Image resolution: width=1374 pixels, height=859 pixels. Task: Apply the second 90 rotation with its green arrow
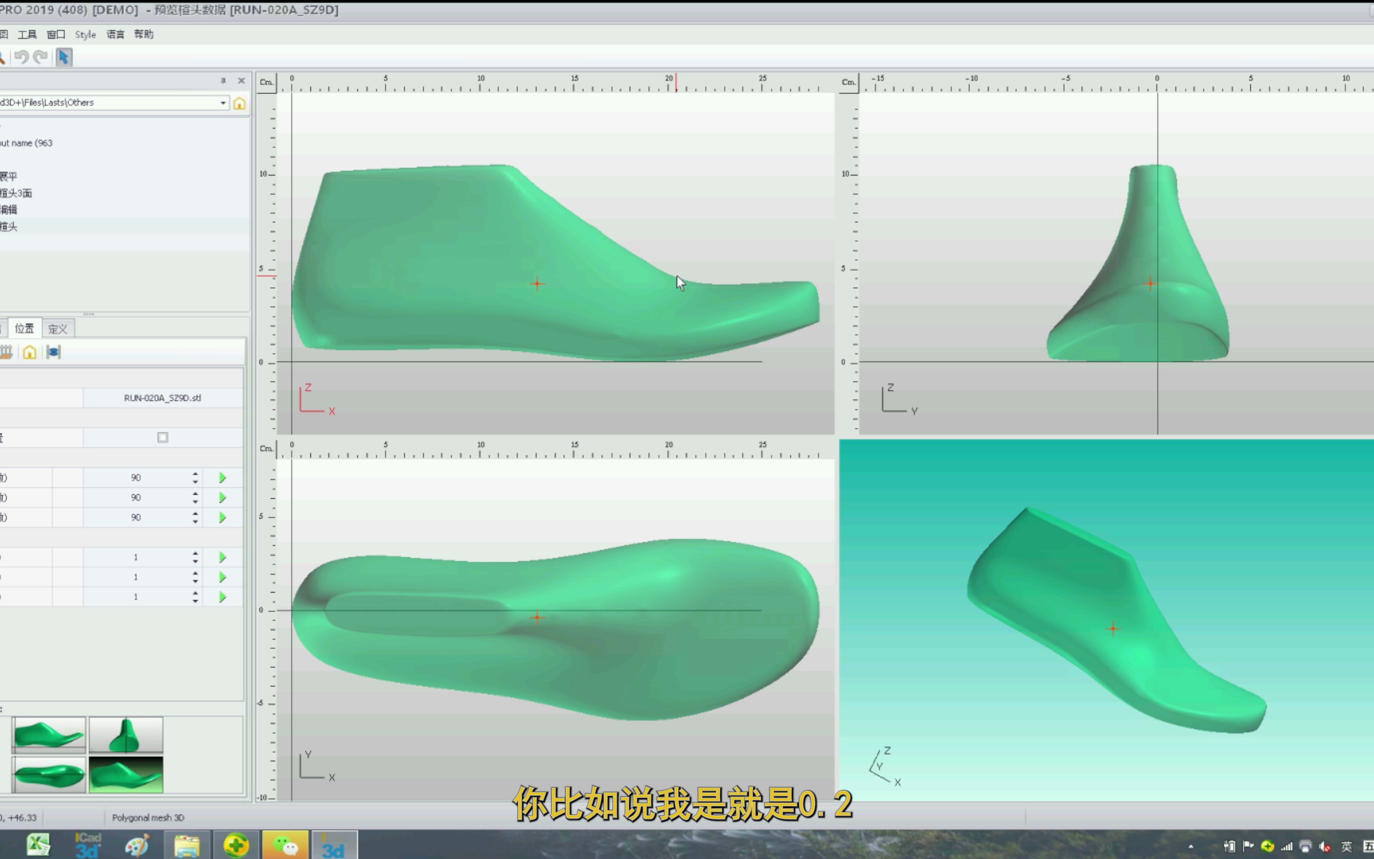coord(223,498)
